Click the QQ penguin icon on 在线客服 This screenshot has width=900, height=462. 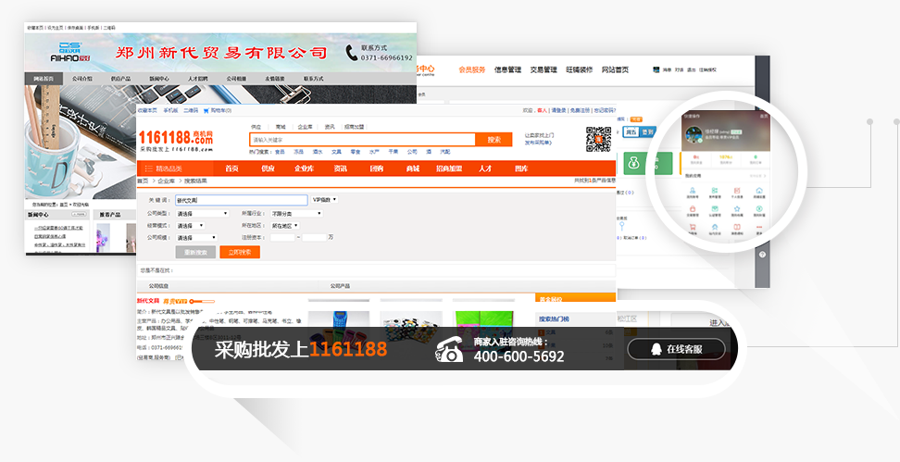pos(656,349)
